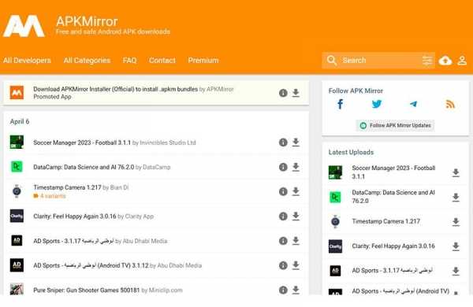Show info for APKMirror Installer promoted app
473x307 pixels.
283,93
